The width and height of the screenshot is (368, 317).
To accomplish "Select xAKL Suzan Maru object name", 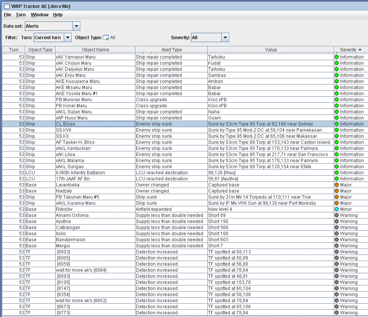I will [x=95, y=112].
